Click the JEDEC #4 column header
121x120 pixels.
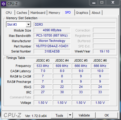[62, 60]
